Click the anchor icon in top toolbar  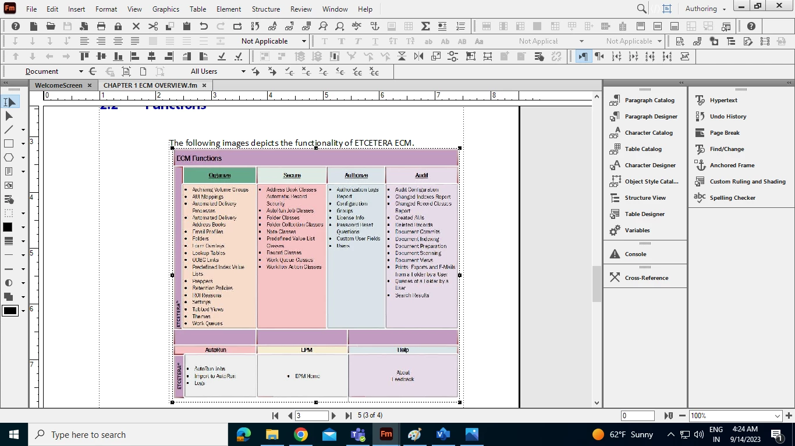tap(375, 26)
